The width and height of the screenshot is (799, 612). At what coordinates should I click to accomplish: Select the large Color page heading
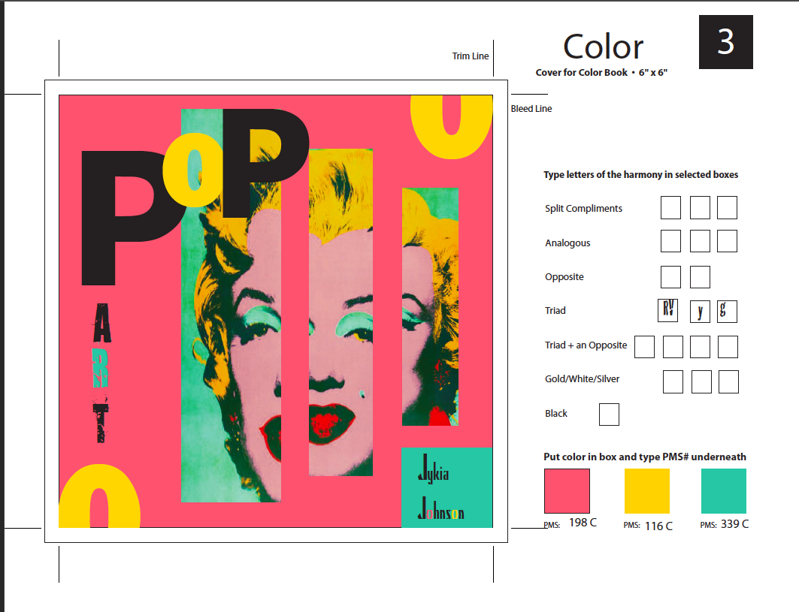(603, 47)
